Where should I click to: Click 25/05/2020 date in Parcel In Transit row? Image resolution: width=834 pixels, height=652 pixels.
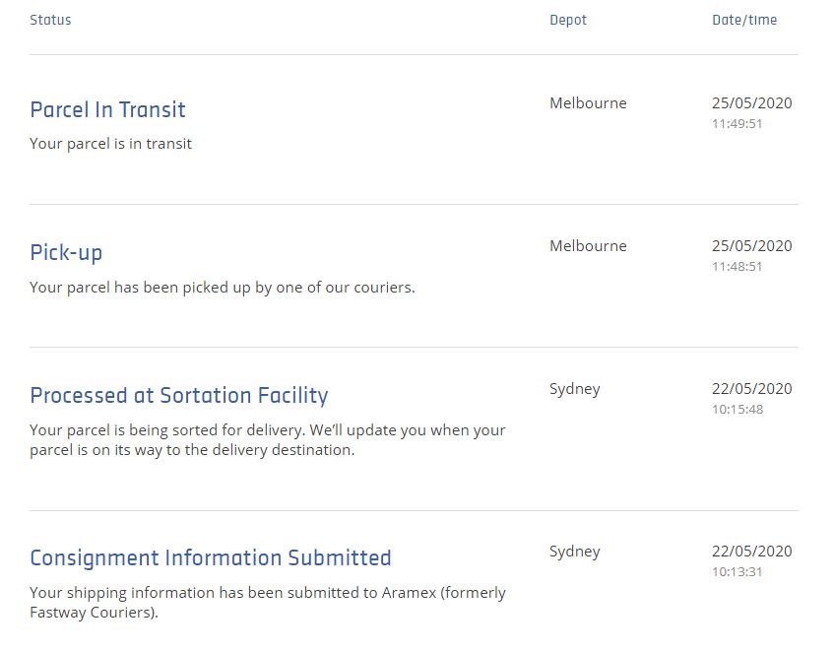751,103
